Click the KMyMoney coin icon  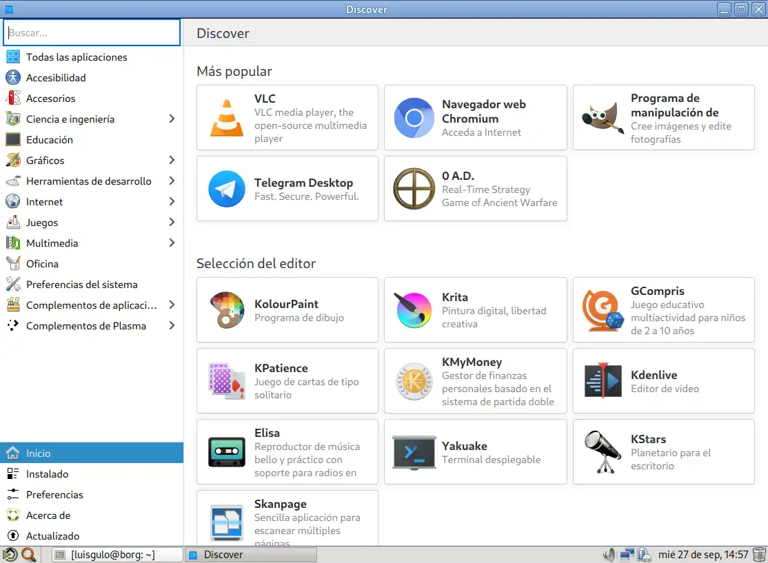click(x=414, y=381)
